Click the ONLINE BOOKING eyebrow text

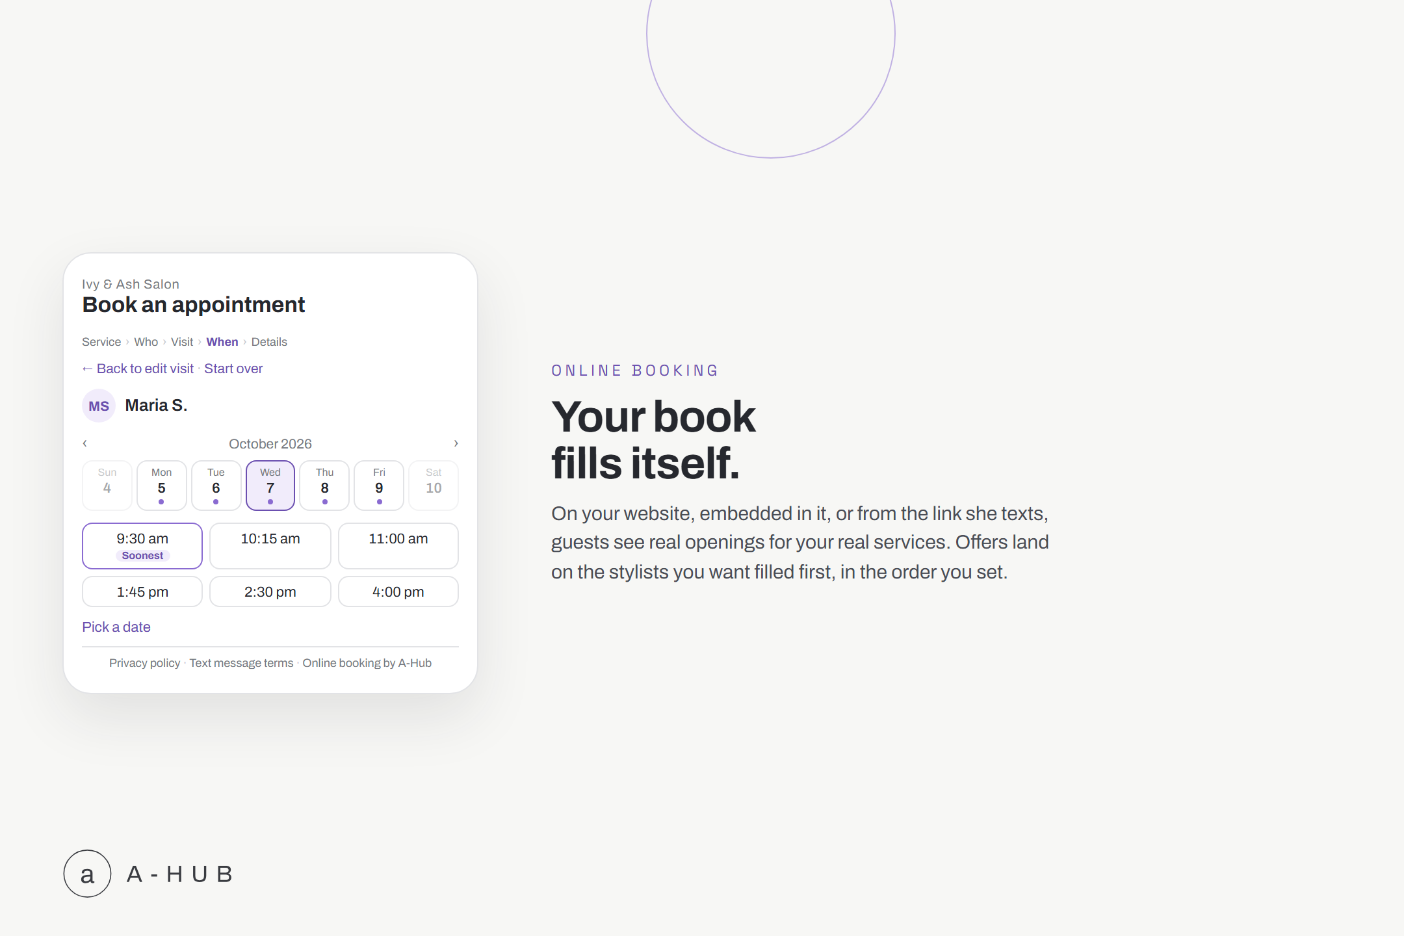click(634, 370)
